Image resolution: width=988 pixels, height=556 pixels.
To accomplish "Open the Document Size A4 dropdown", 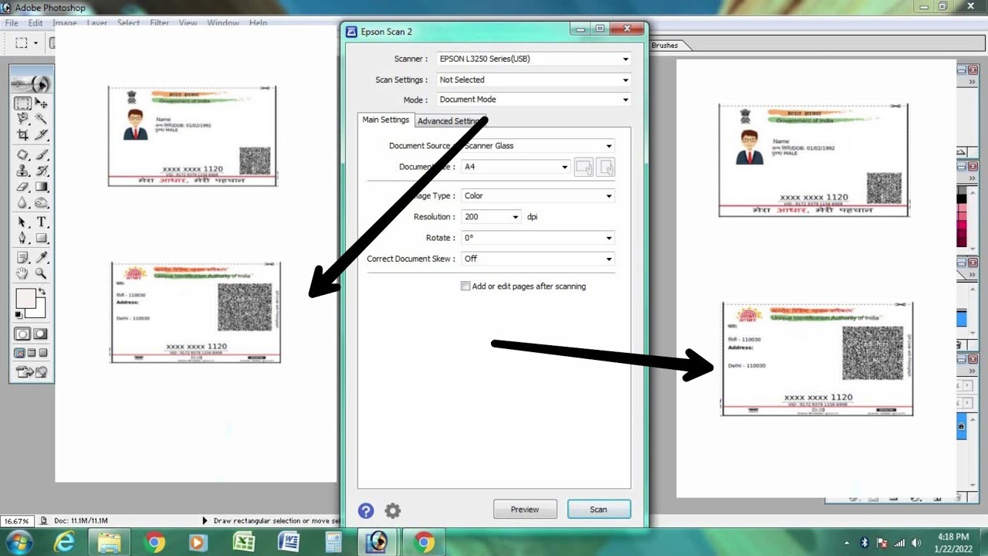I will (516, 167).
